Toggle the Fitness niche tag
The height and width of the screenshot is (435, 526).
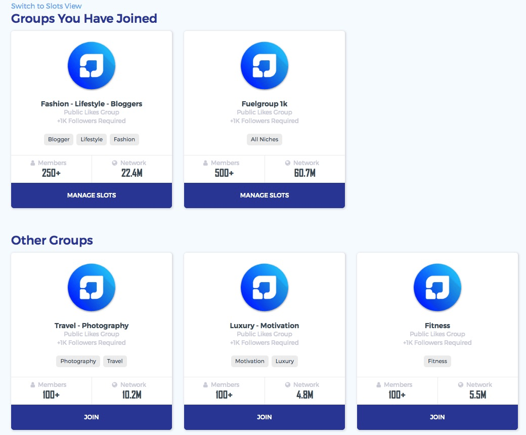tap(437, 361)
